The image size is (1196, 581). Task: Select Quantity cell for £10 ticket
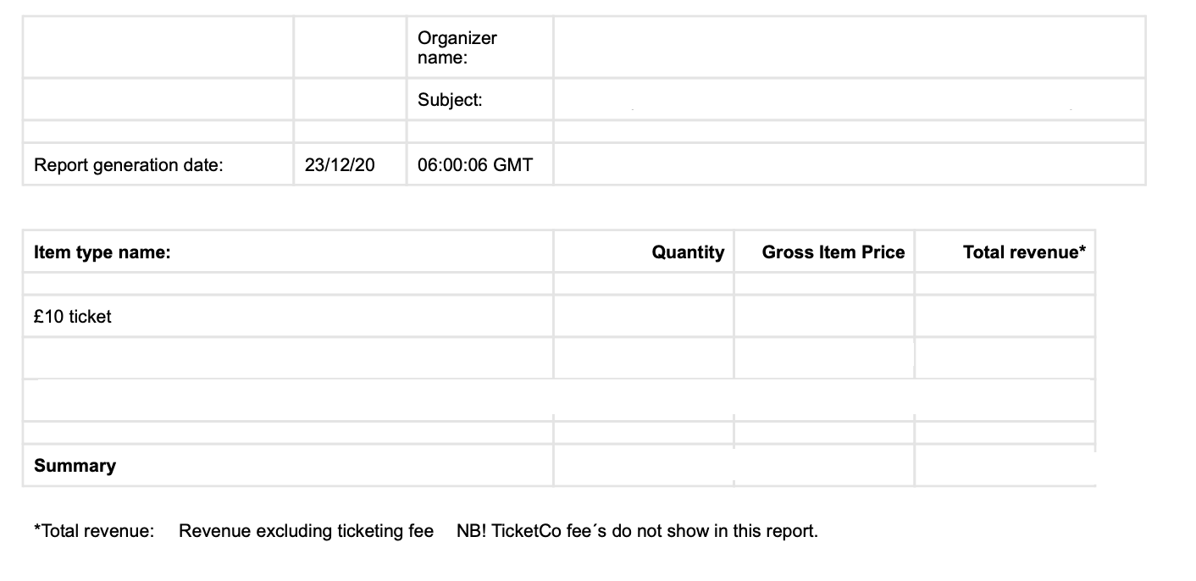(644, 316)
